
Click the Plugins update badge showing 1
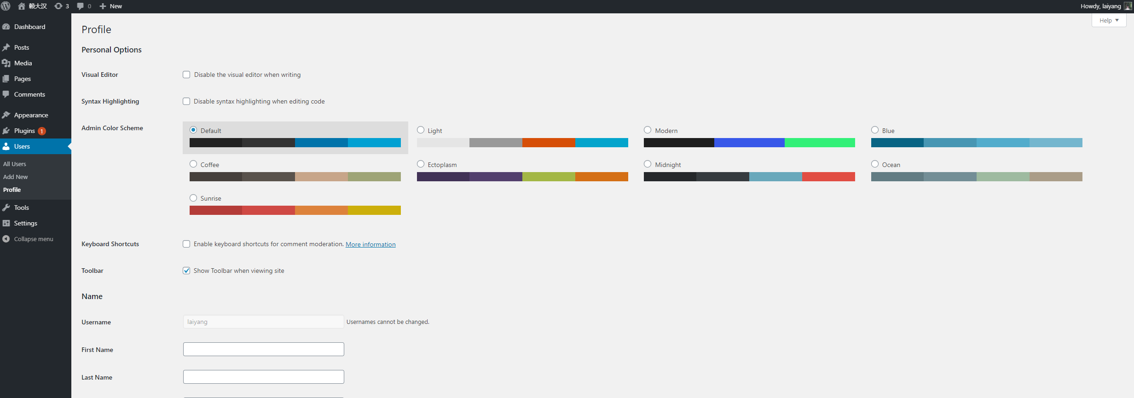[41, 131]
